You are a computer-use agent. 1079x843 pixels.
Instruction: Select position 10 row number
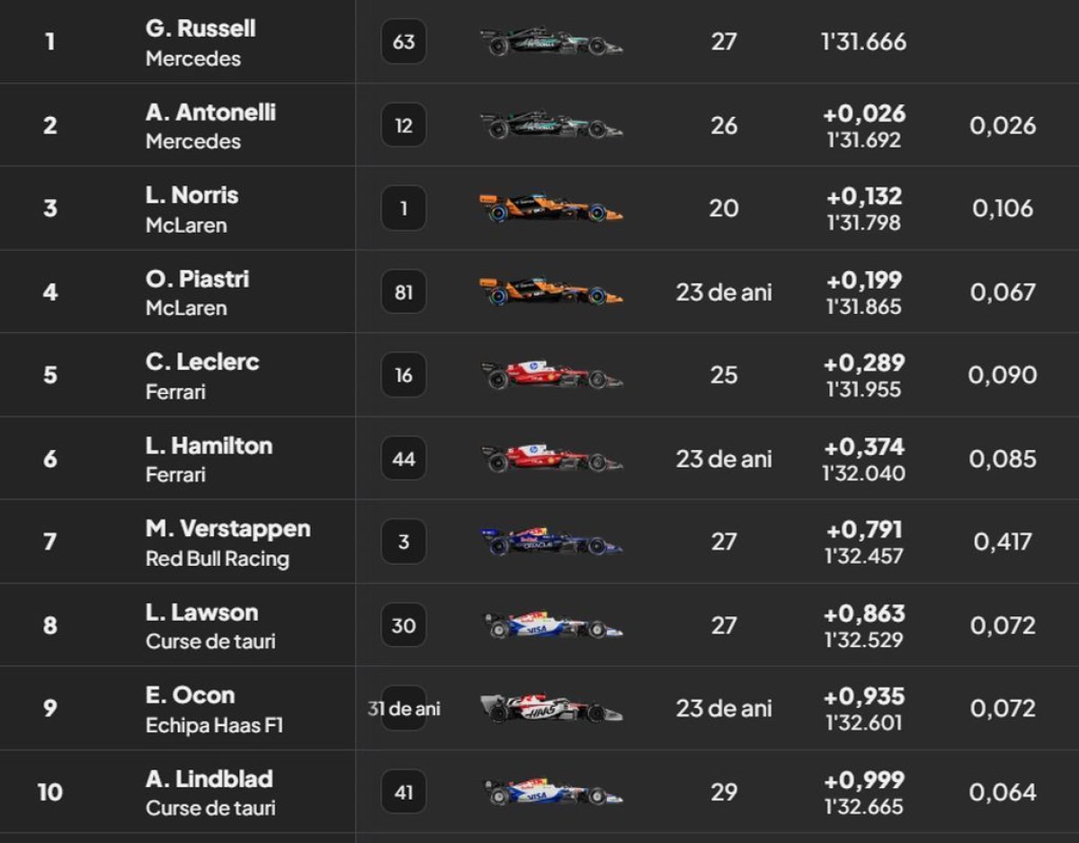(50, 793)
